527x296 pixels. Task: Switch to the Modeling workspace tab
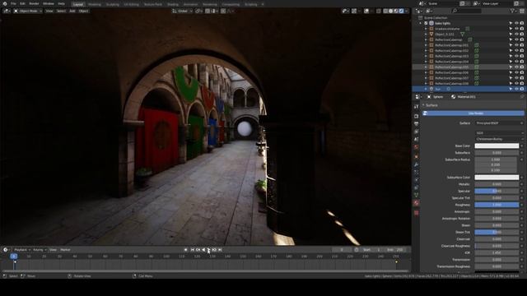pyautogui.click(x=95, y=4)
